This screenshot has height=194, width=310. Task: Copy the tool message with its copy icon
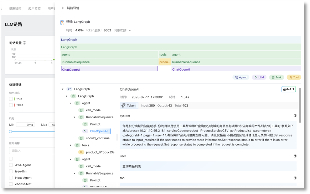(295, 178)
